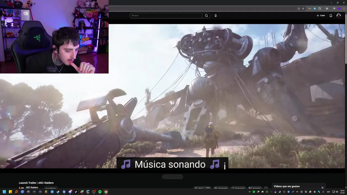Click the system tray volume icon
The width and height of the screenshot is (347, 195).
(x=337, y=192)
